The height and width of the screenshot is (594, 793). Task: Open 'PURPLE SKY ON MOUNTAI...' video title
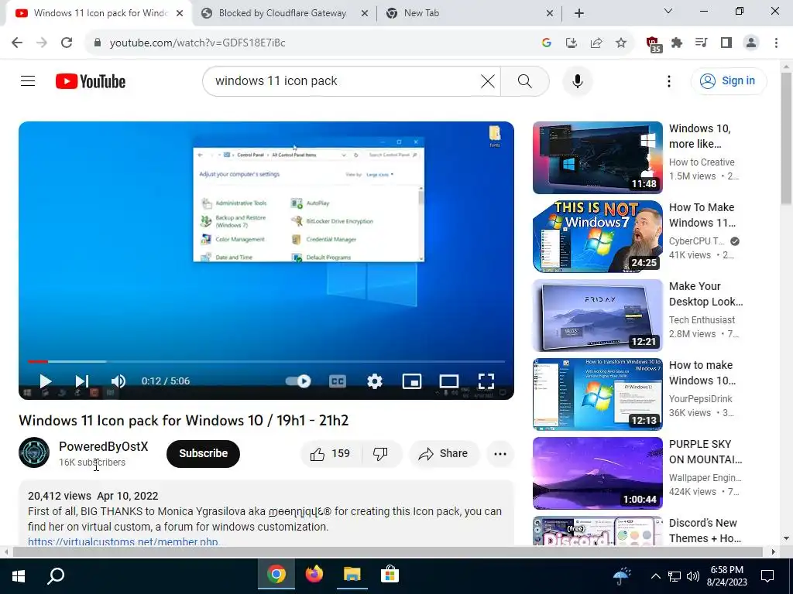705,452
